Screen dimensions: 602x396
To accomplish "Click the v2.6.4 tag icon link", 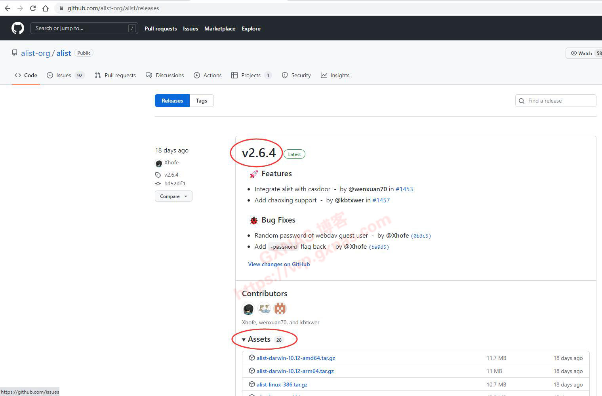I will (171, 175).
